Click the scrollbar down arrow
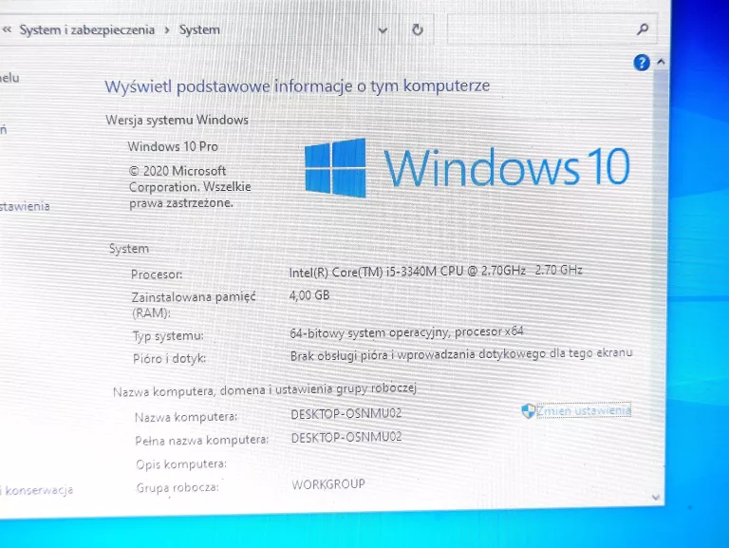729x548 pixels. tap(656, 498)
